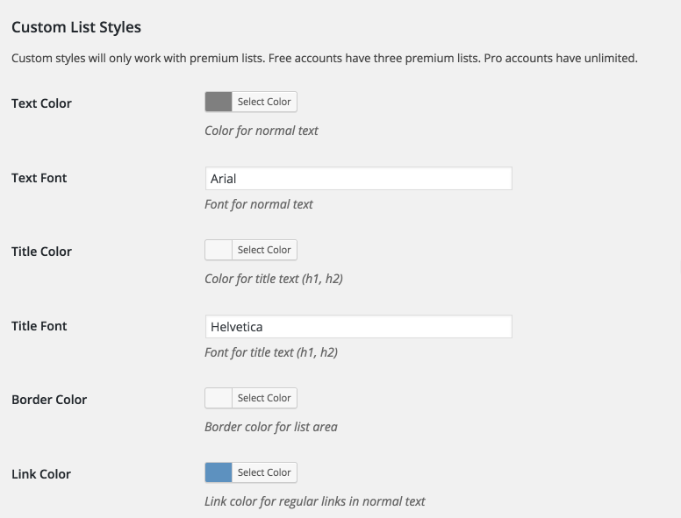Click the empty Title Color swatch
Viewport: 681px width, 518px height.
(x=219, y=250)
